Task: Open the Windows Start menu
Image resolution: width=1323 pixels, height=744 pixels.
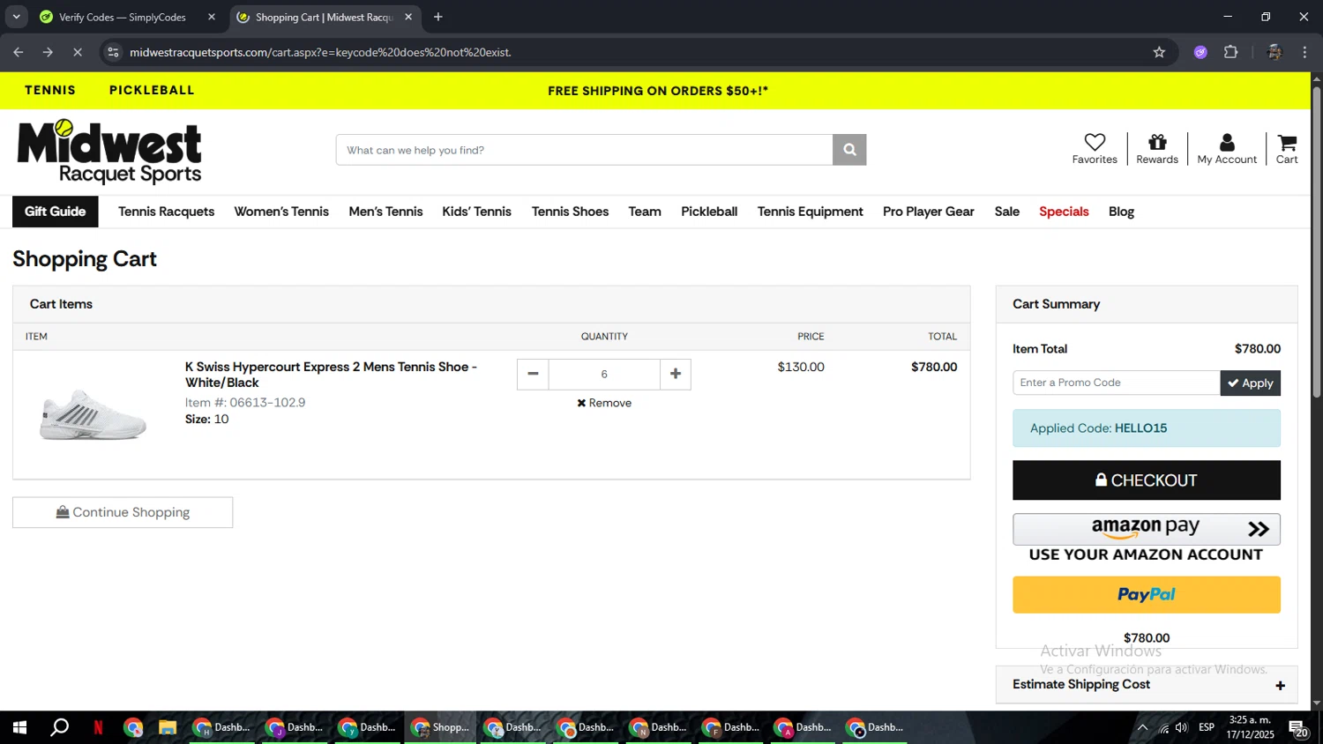Action: 19,727
